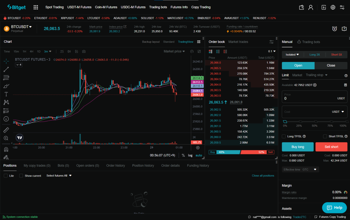Select the crosshair cursor tool
350x220 pixels.
pos(6,61)
